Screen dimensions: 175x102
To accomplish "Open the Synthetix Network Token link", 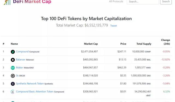I will (x=30, y=84).
